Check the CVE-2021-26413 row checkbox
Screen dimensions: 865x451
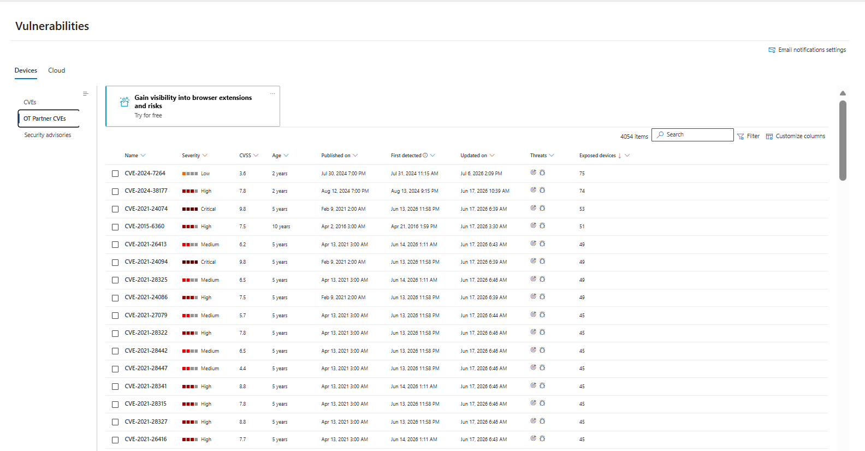point(115,245)
